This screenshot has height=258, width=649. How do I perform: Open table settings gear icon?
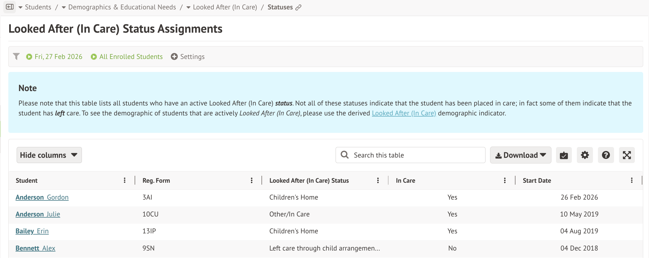(585, 155)
